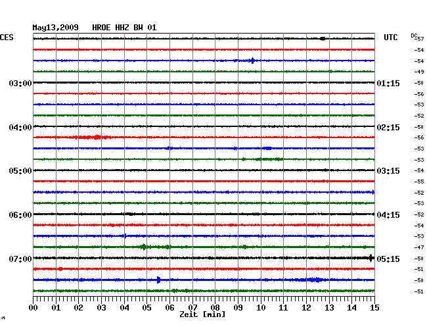
Task: Select the 07:00 CES time label
Action: (x=20, y=259)
